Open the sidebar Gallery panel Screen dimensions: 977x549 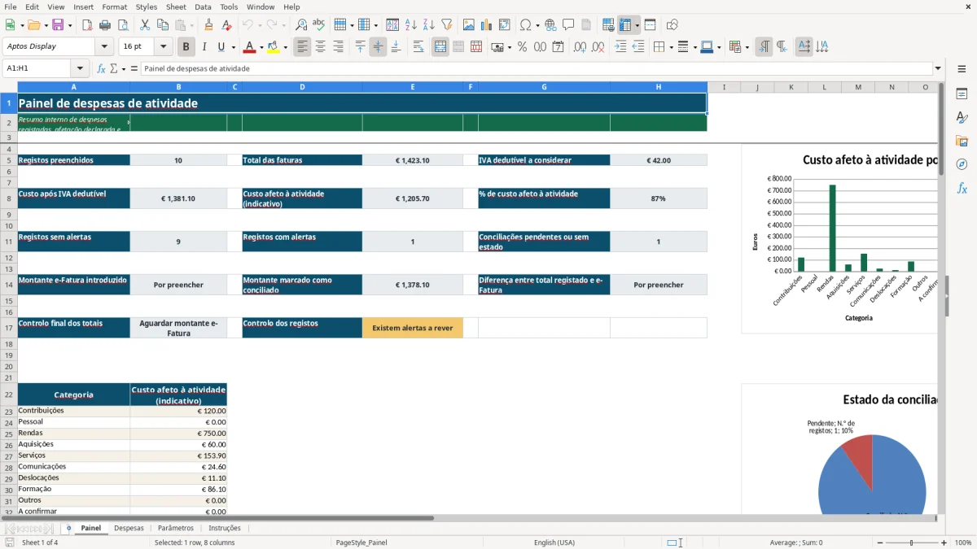tap(962, 142)
